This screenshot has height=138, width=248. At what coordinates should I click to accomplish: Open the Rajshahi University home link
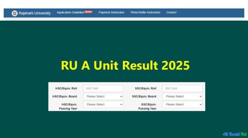coord(34,13)
